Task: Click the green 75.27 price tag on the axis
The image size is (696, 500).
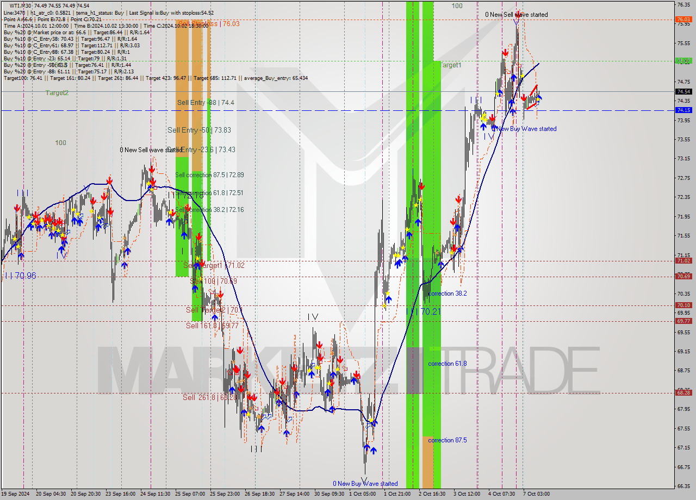Action: tap(683, 61)
